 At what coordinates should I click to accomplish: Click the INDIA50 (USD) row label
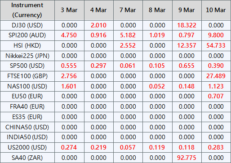27,137
